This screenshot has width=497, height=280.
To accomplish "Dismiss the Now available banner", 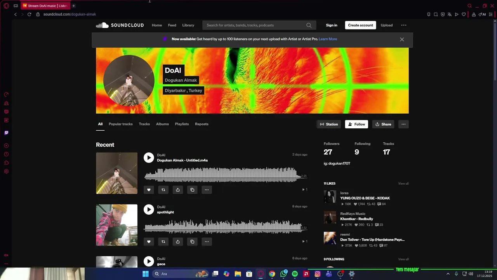I will pyautogui.click(x=402, y=39).
